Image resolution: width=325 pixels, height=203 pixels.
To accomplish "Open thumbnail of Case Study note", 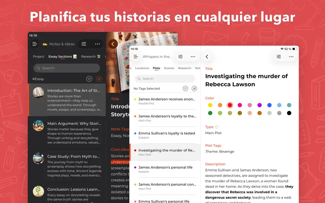I will pyautogui.click(x=38, y=159).
